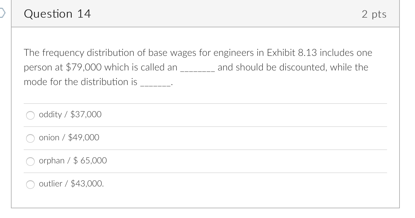This screenshot has width=415, height=218.
Task: Click the 'Question 14' header text
Action: click(57, 14)
